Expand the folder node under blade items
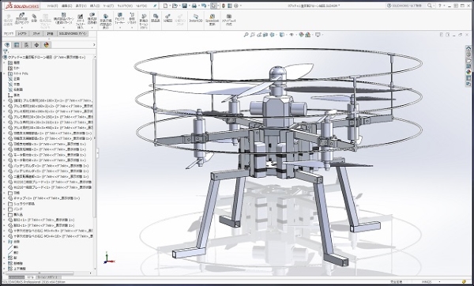The width and height of the screenshot is (474, 286). tap(4, 193)
